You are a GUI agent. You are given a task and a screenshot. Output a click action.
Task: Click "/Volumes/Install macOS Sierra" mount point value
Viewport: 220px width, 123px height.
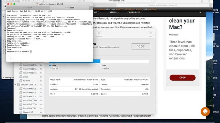tap(86, 80)
